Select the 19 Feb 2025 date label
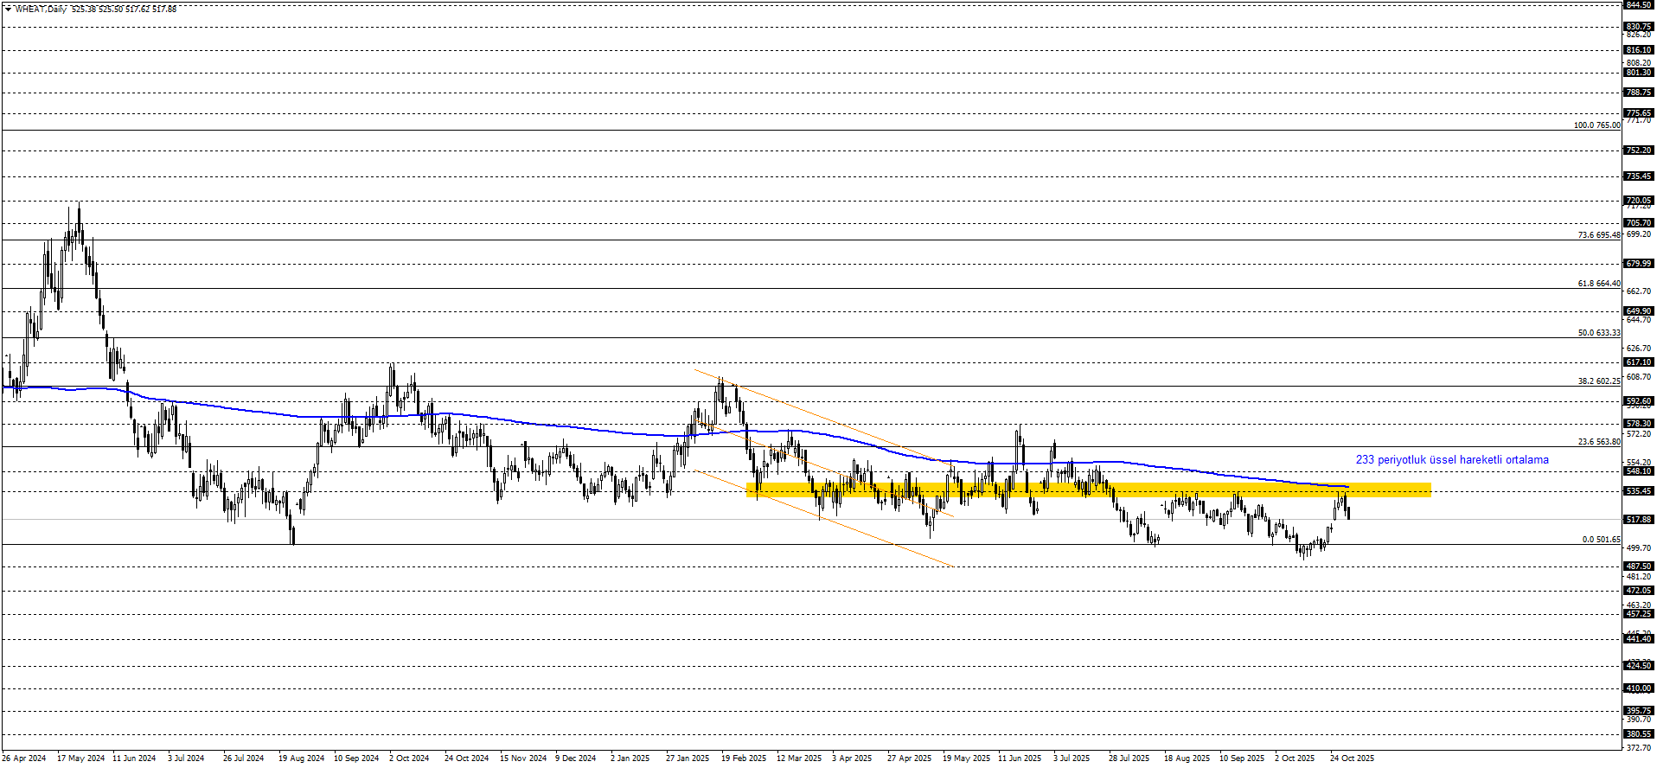 [x=744, y=758]
